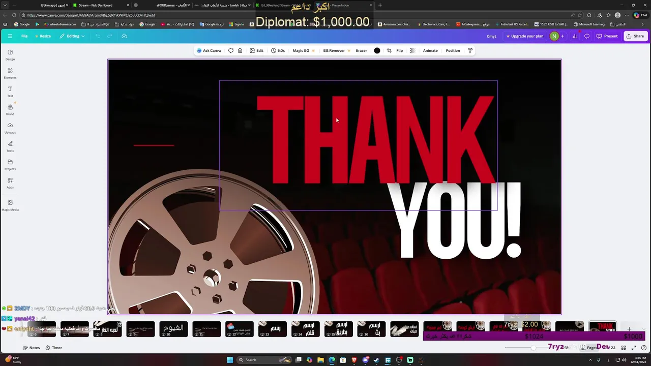Open the Notes panel at the bottom

[32, 348]
